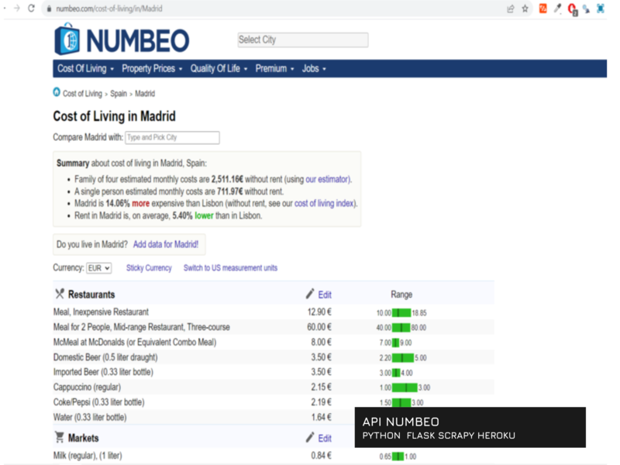Click the 2.19 € Coke/Pepsi price

pyautogui.click(x=321, y=402)
